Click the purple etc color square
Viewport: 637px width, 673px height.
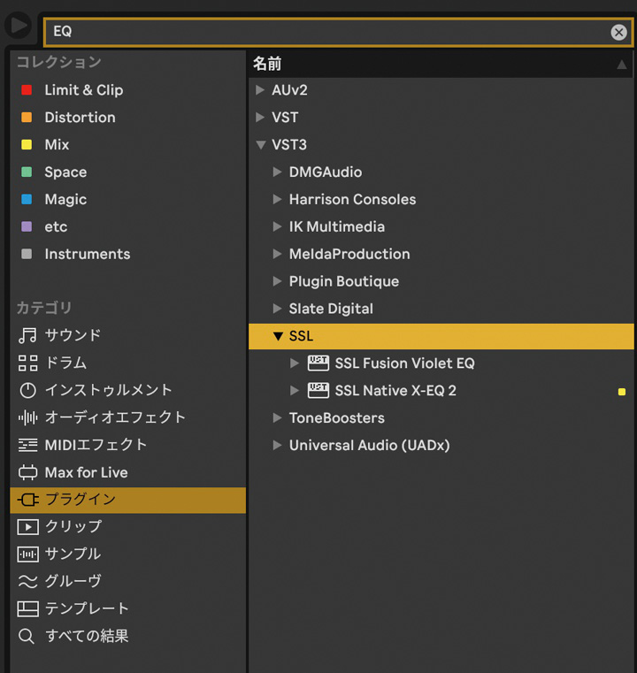[x=27, y=226]
